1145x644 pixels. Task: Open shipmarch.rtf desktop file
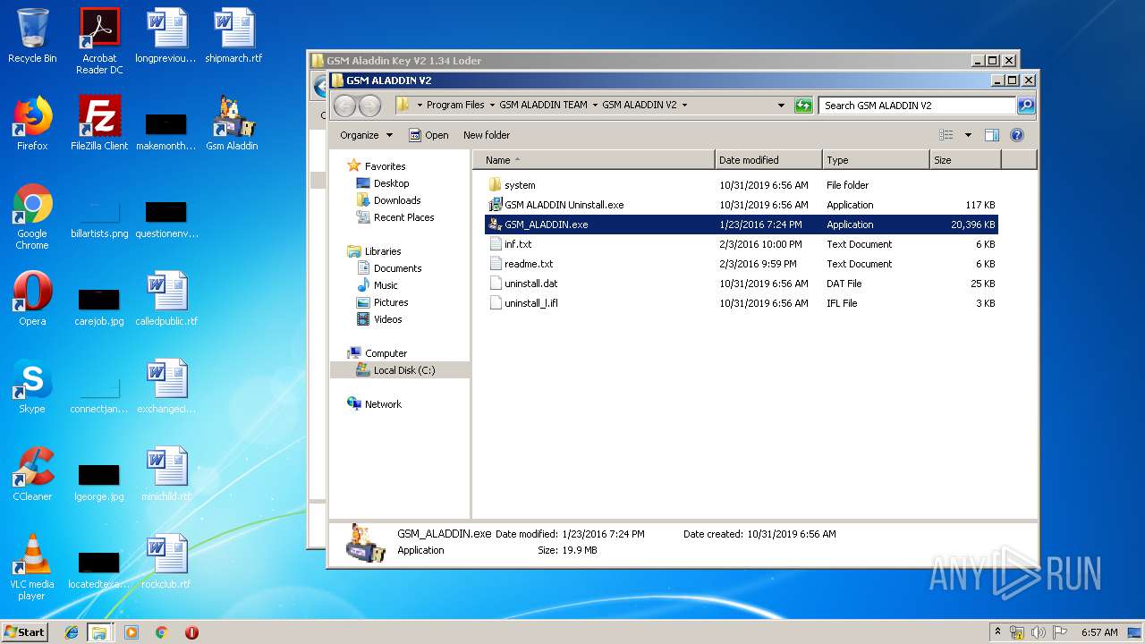[x=233, y=37]
